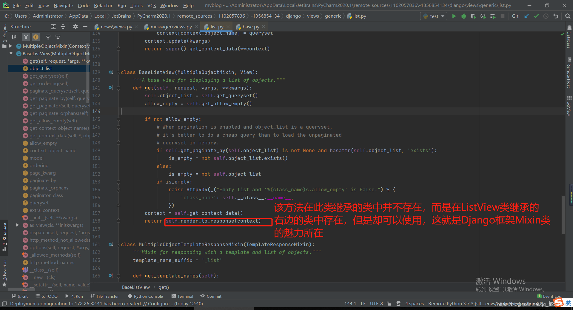Switch to the messager\views.py tab

[171, 27]
